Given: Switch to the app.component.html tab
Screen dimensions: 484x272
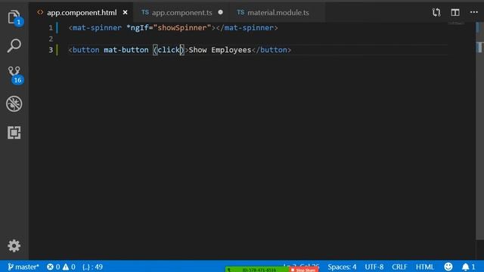Looking at the screenshot, I should (x=82, y=13).
